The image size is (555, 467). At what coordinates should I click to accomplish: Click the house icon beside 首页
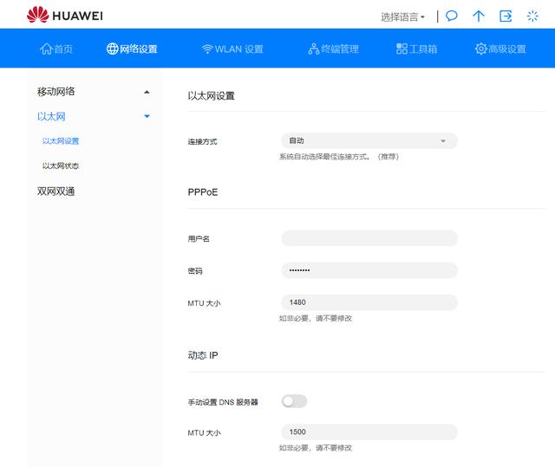(x=46, y=49)
